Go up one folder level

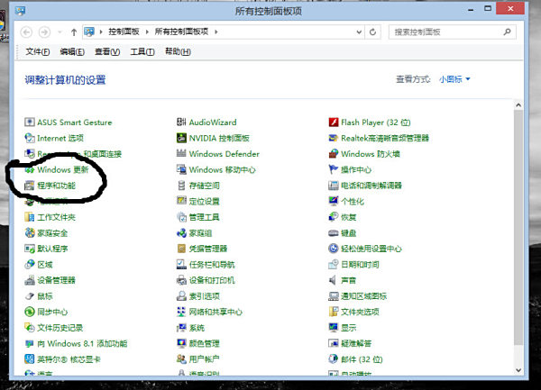click(x=74, y=32)
